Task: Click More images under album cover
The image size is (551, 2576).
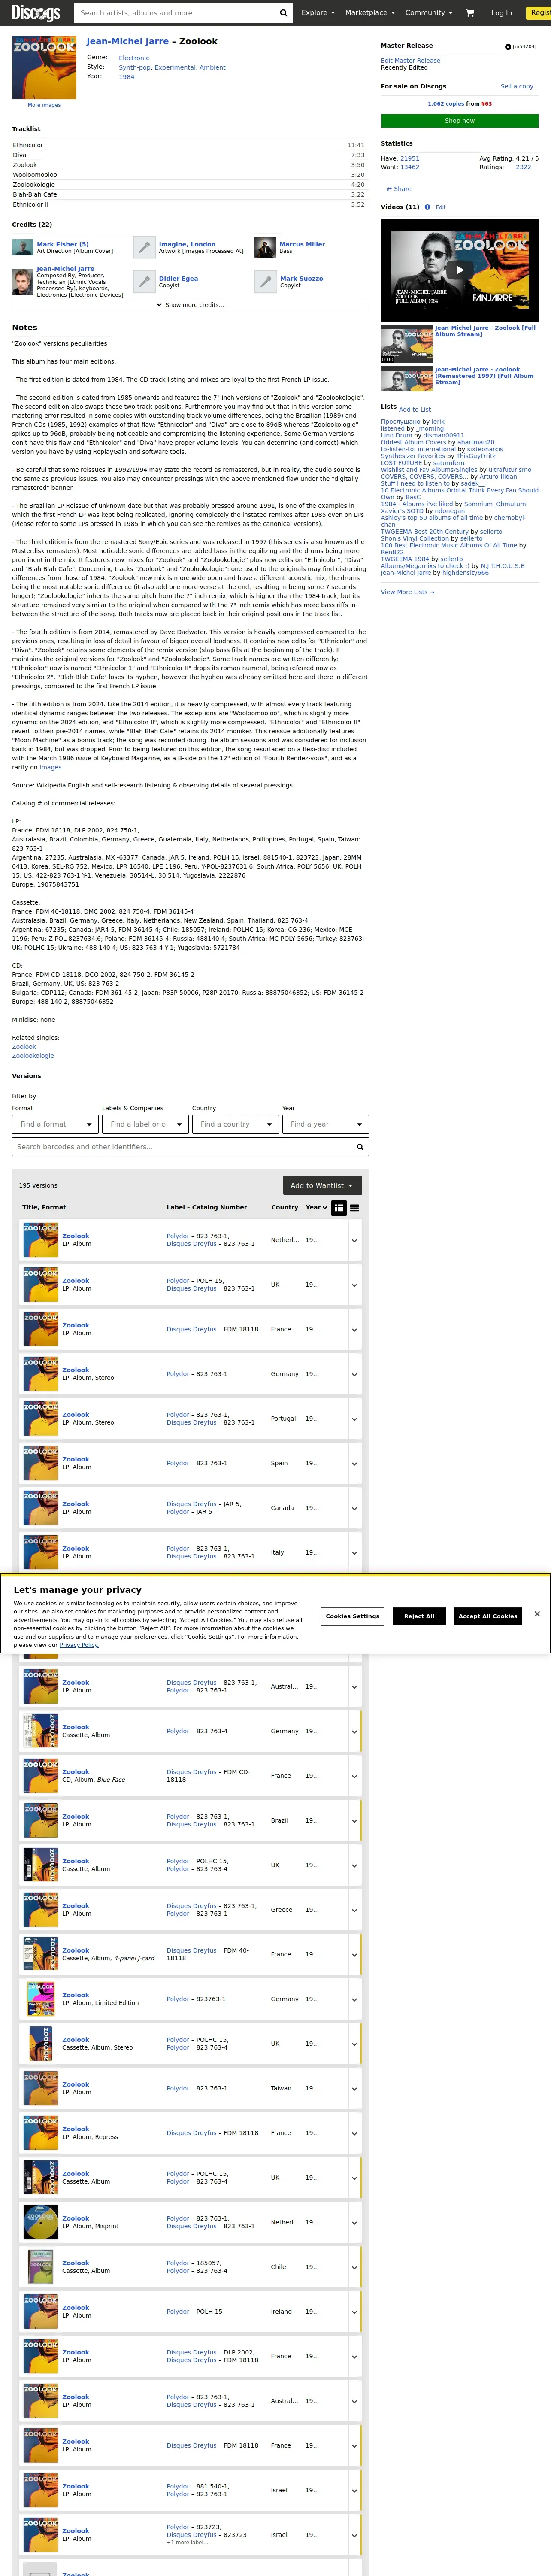Action: tap(44, 105)
